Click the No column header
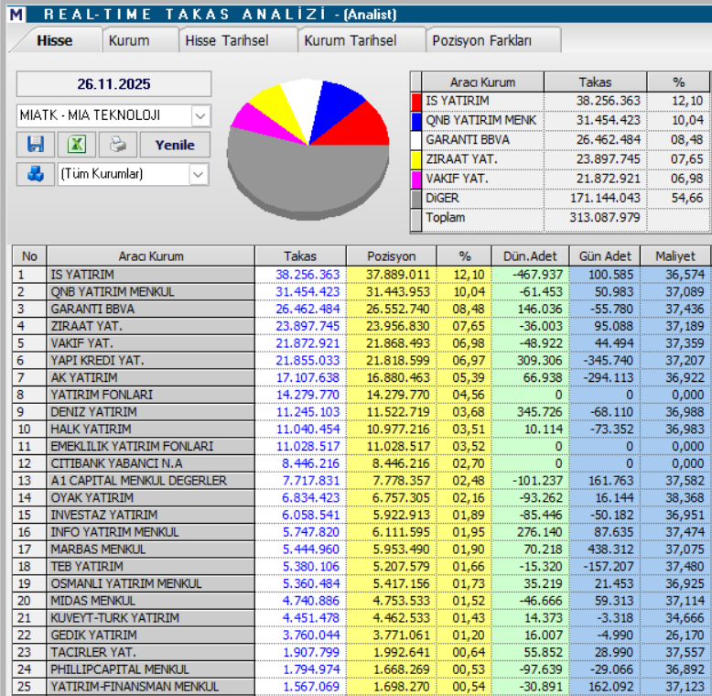This screenshot has width=712, height=696. 29,256
